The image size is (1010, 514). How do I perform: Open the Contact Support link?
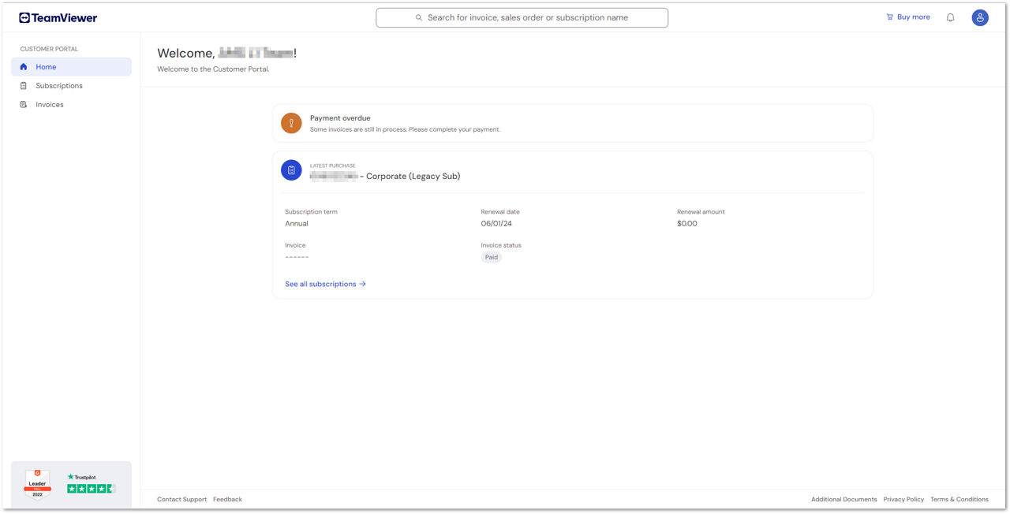181,499
